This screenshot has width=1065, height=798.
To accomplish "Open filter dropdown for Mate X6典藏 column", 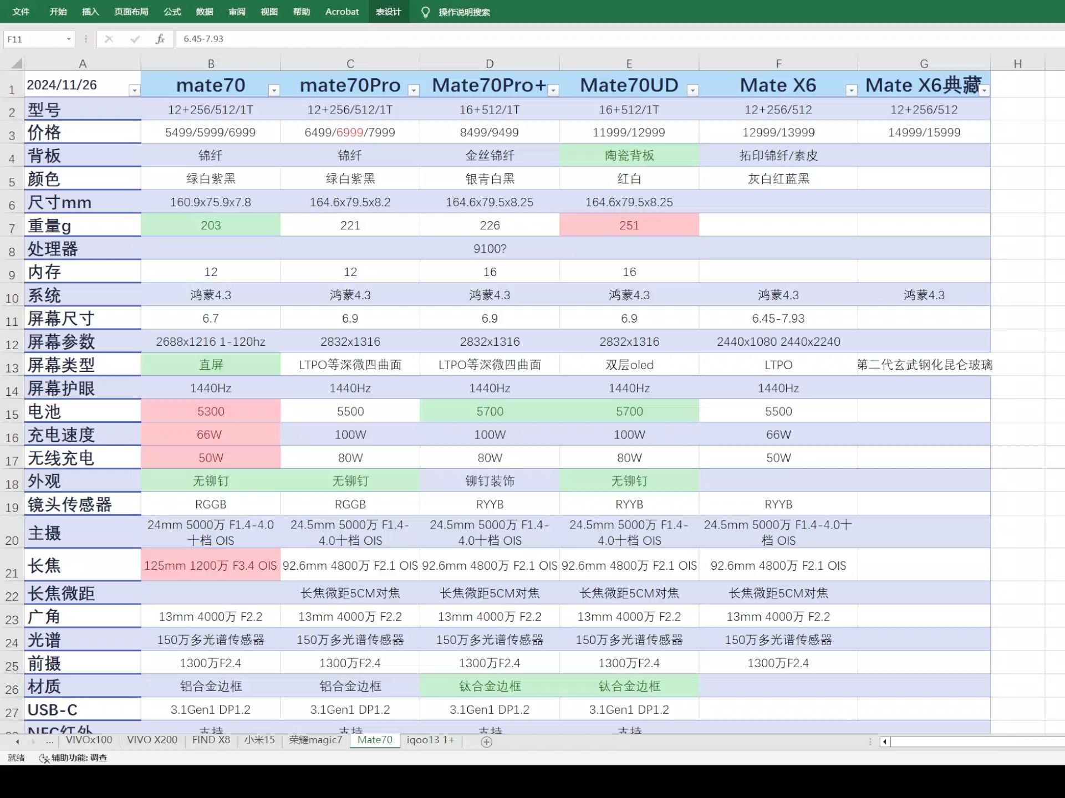I will (x=985, y=90).
